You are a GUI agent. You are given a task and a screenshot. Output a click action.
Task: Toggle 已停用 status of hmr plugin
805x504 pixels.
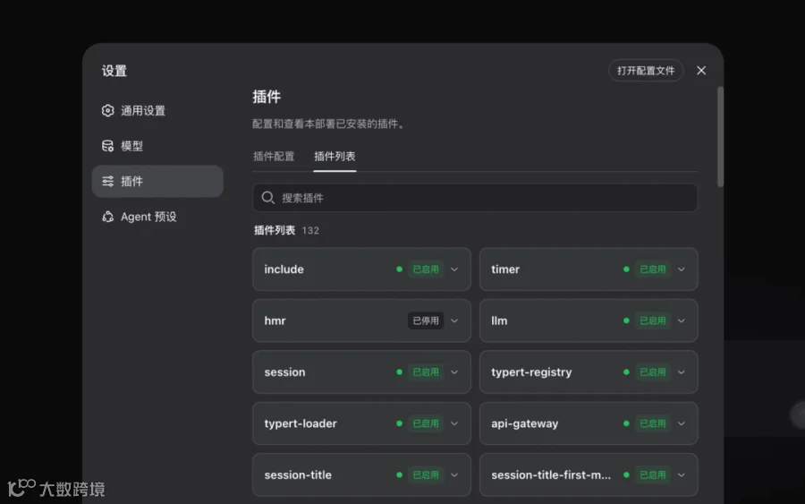coord(426,320)
